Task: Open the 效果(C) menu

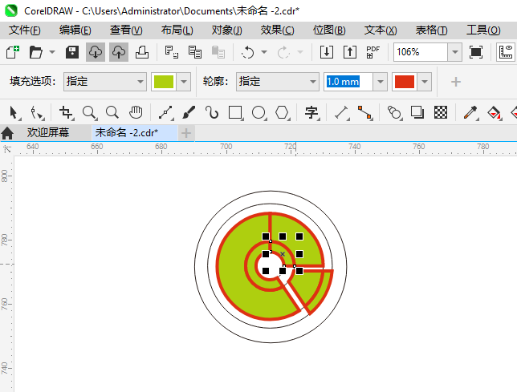Action: [277, 30]
